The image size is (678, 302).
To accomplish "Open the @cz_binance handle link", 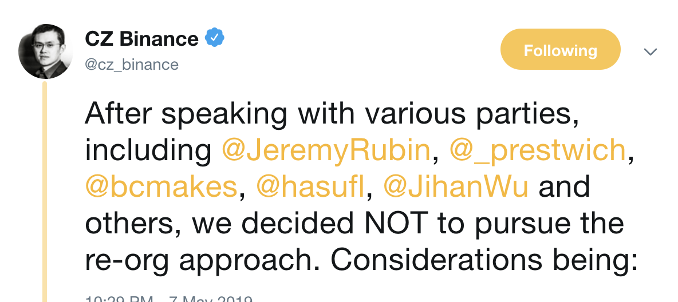I will pos(131,64).
